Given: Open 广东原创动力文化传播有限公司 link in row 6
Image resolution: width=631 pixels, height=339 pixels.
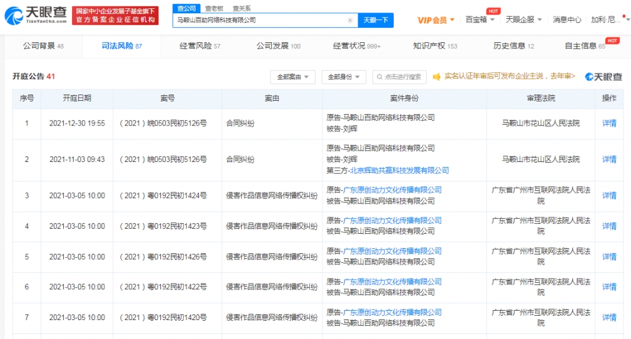Looking at the screenshot, I should 392,282.
